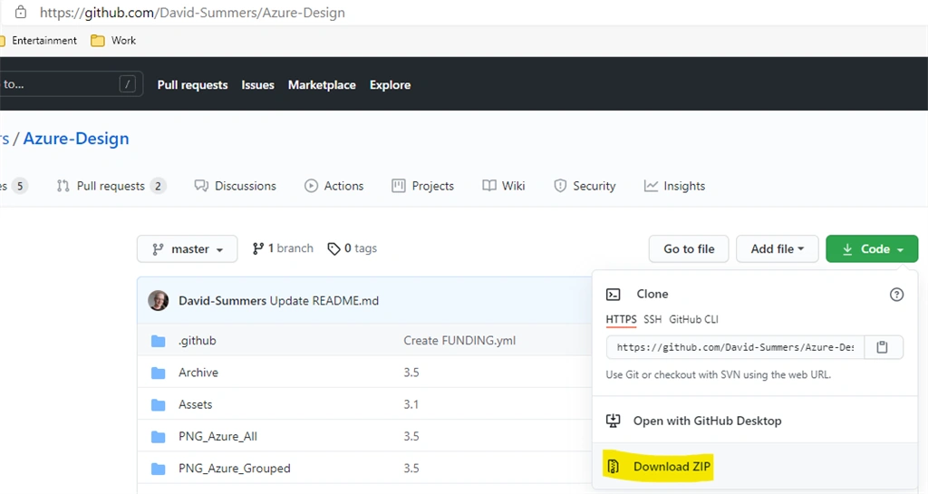
Task: Open the Create FUNDING.yml commit message
Action: [x=459, y=341]
